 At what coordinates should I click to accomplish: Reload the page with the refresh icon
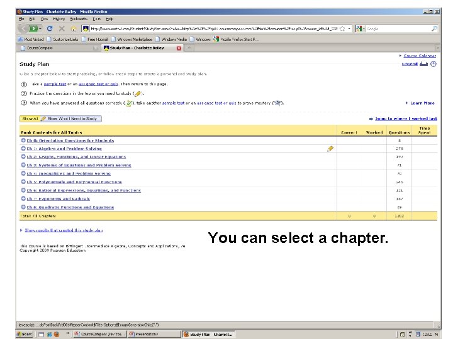click(x=50, y=28)
